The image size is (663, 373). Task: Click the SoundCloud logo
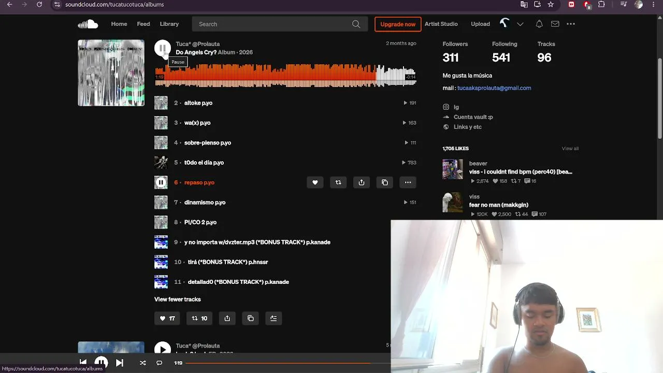click(88, 24)
